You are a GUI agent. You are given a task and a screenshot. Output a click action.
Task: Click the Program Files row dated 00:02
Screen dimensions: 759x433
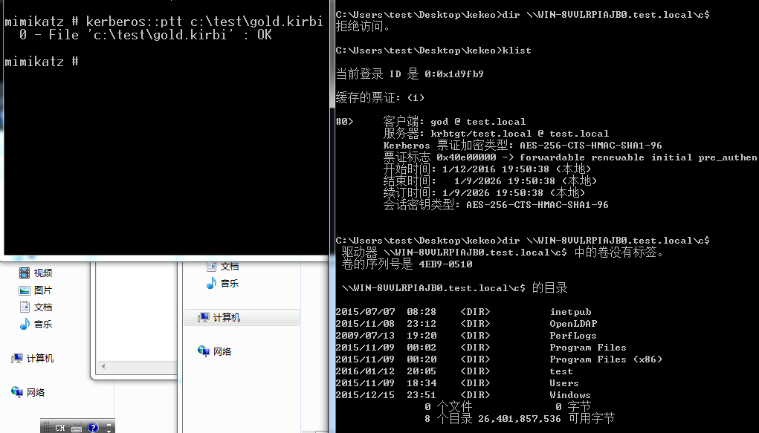coord(481,348)
